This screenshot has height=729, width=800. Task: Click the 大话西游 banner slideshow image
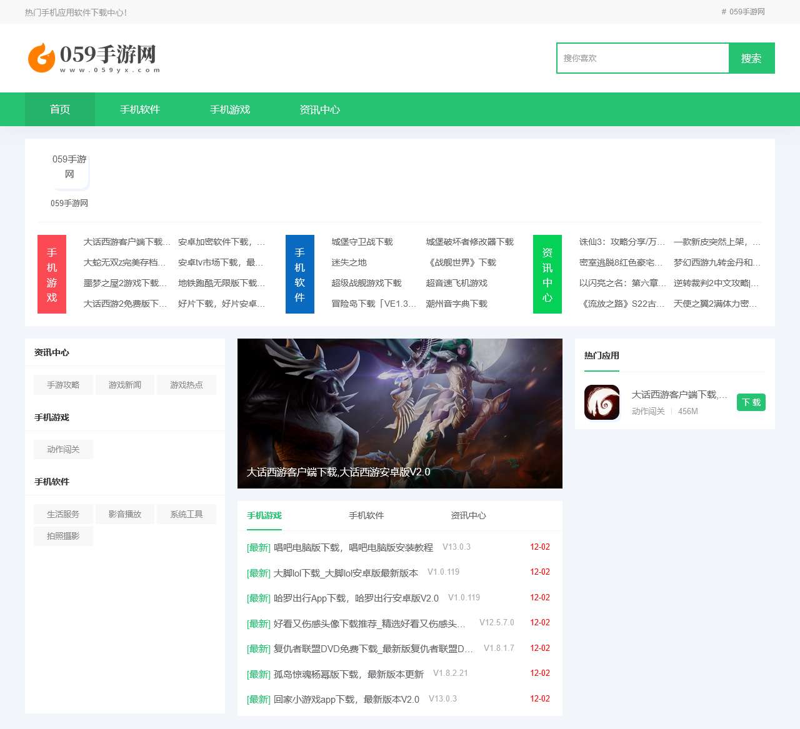pos(400,413)
